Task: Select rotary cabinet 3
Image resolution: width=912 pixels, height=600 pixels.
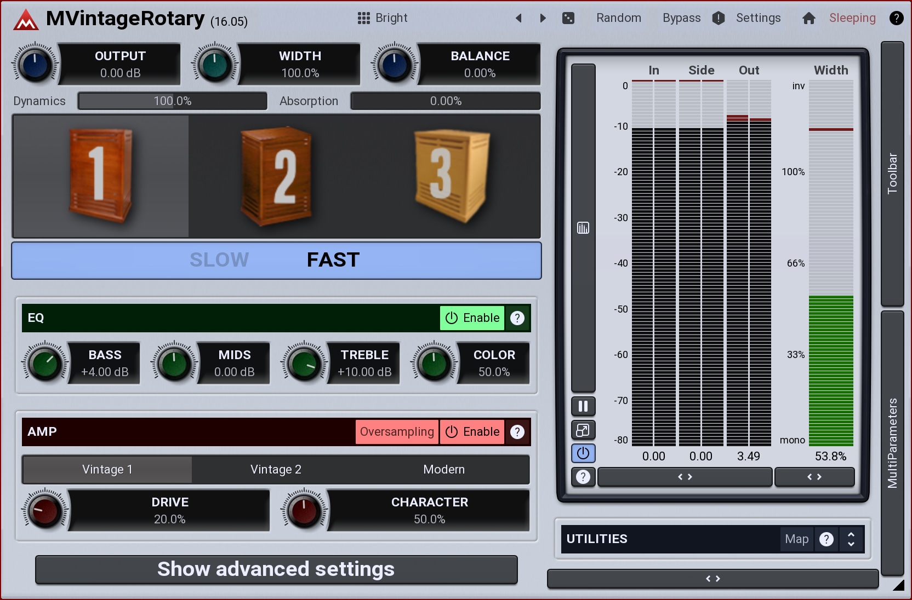Action: click(452, 176)
